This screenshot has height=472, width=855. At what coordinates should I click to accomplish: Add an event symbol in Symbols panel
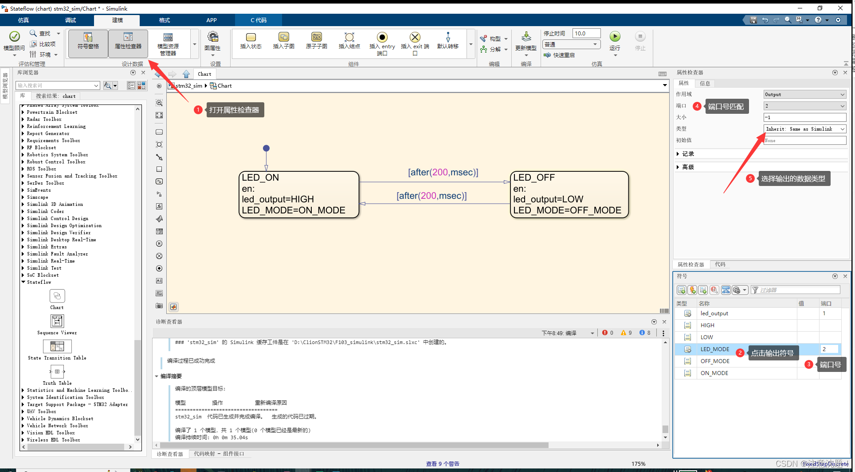[x=692, y=290]
